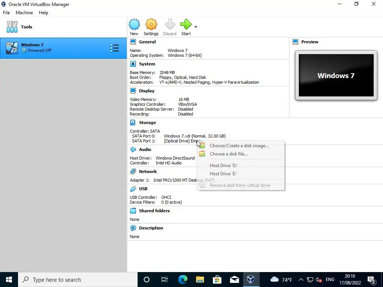The image size is (383, 287).
Task: Click the Storage section icon
Action: click(133, 123)
